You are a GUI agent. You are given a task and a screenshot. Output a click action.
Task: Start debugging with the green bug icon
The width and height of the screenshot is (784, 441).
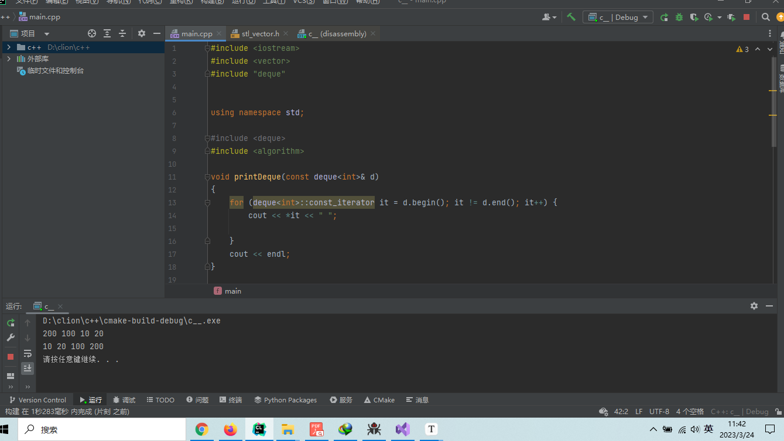(x=679, y=18)
